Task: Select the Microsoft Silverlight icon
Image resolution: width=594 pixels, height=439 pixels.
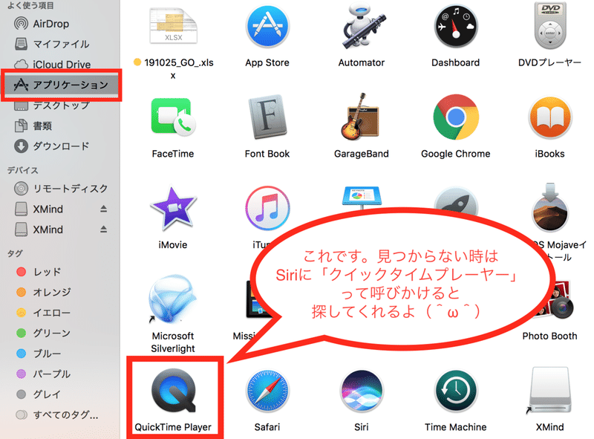Action: [x=172, y=299]
